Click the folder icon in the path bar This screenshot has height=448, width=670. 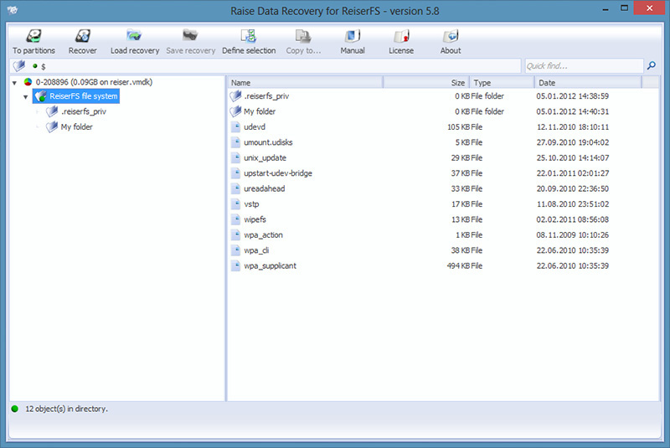point(19,66)
